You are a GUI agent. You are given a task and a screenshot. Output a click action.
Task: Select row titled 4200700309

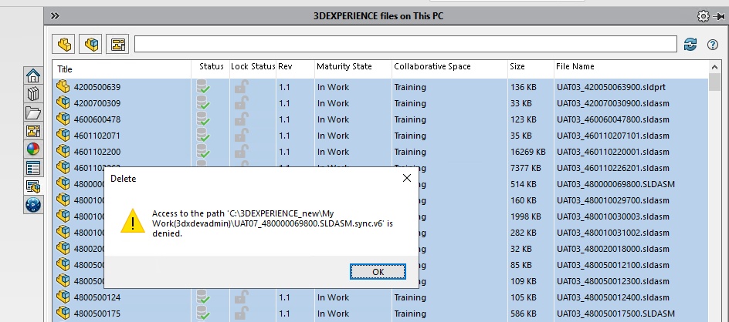point(380,103)
